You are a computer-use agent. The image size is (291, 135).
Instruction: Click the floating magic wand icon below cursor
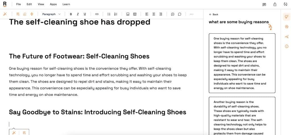click(14, 133)
